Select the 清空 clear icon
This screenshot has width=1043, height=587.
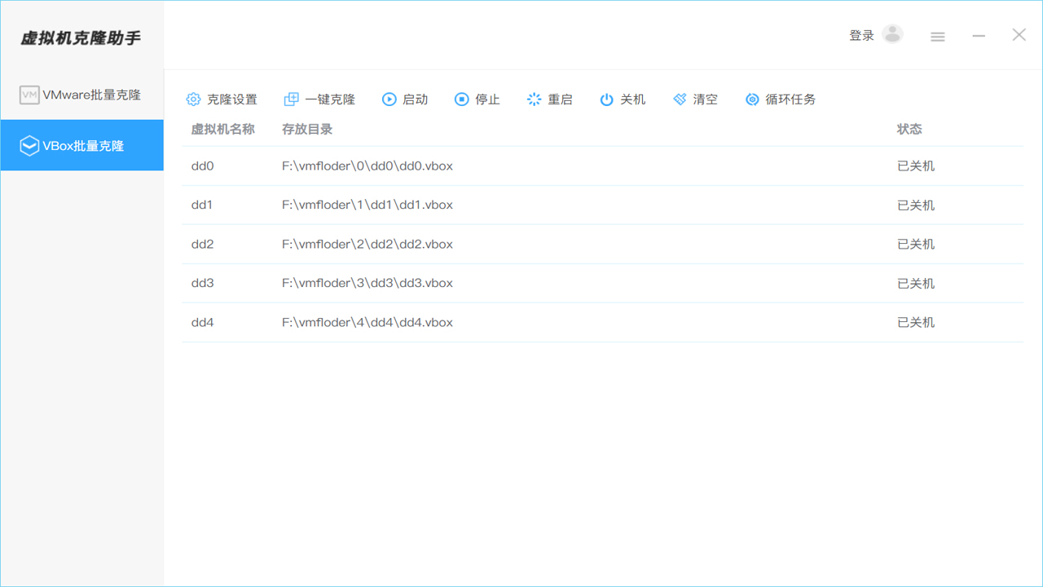point(679,99)
